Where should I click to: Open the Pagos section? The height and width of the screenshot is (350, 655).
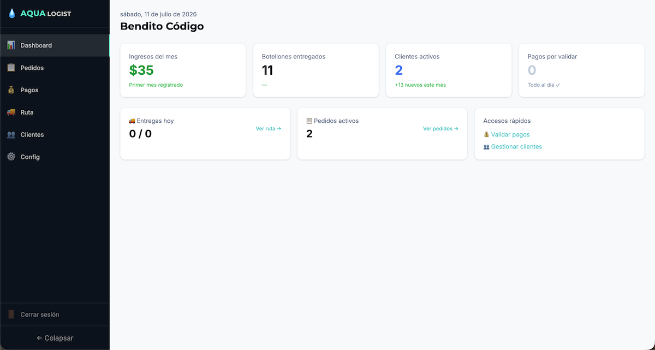click(x=55, y=90)
